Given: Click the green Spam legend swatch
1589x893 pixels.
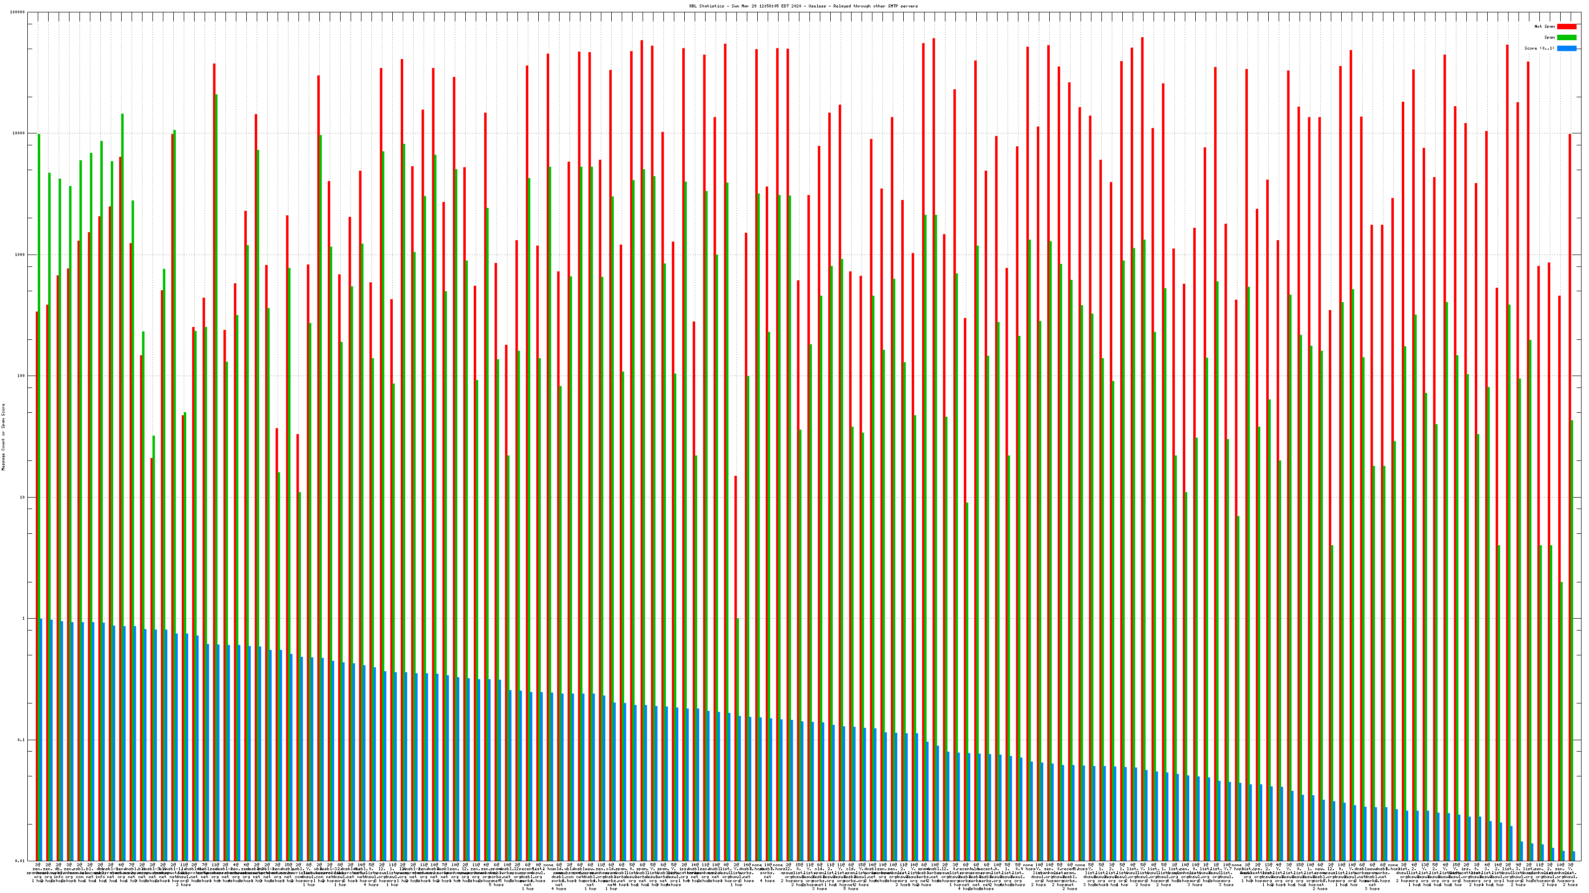Looking at the screenshot, I should tap(1567, 38).
